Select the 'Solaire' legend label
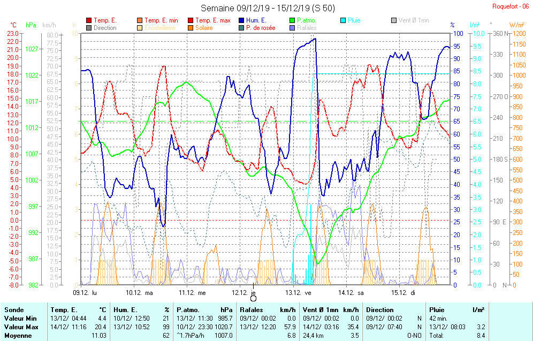Screen dimensions: 533x341 [x=204, y=28]
